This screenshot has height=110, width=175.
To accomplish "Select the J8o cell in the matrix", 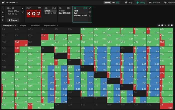I will [x=47, y=68].
